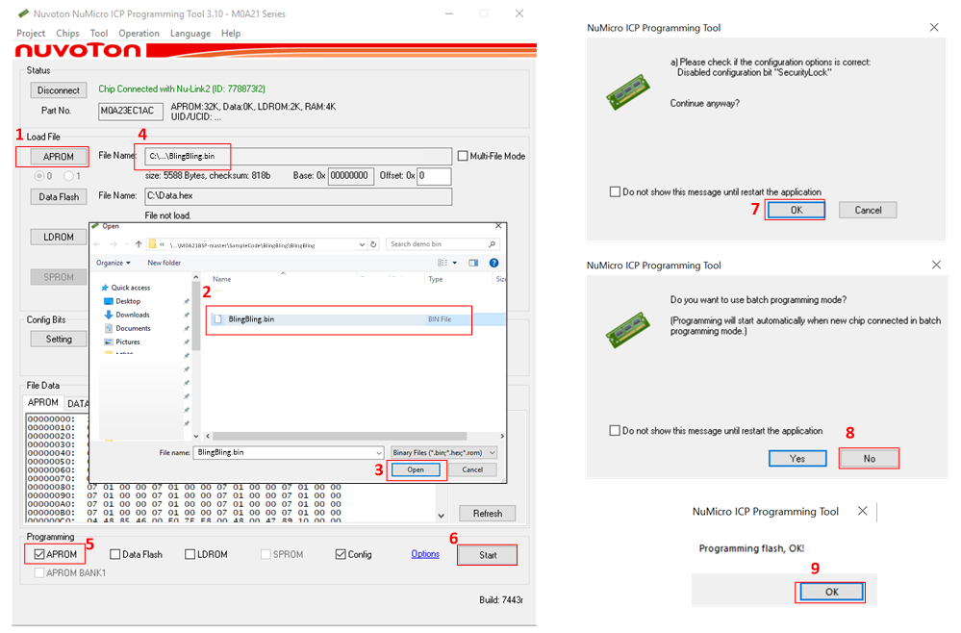Click the search magnifier in Open dialog
Screen dimensions: 961x633
(x=492, y=244)
